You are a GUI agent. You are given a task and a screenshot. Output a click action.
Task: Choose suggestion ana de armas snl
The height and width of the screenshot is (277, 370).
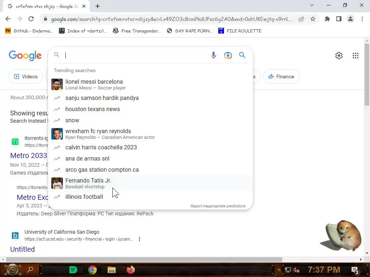click(x=150, y=159)
